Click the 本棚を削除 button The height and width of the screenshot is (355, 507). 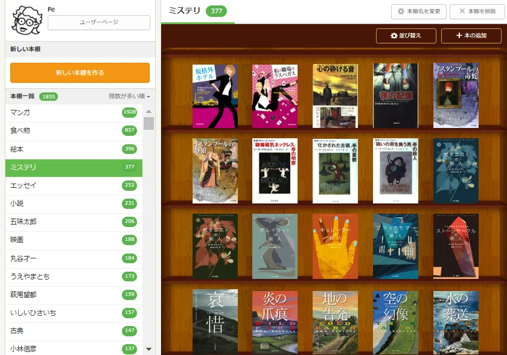[x=477, y=11]
